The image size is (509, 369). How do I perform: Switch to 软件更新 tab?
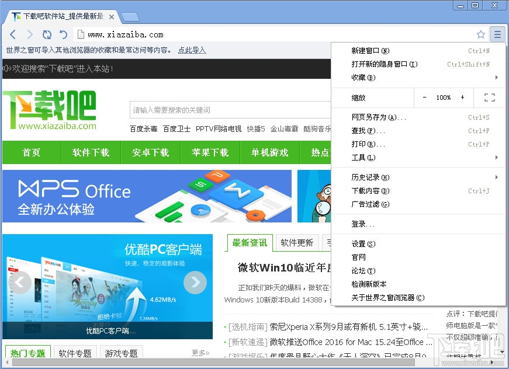click(x=297, y=242)
